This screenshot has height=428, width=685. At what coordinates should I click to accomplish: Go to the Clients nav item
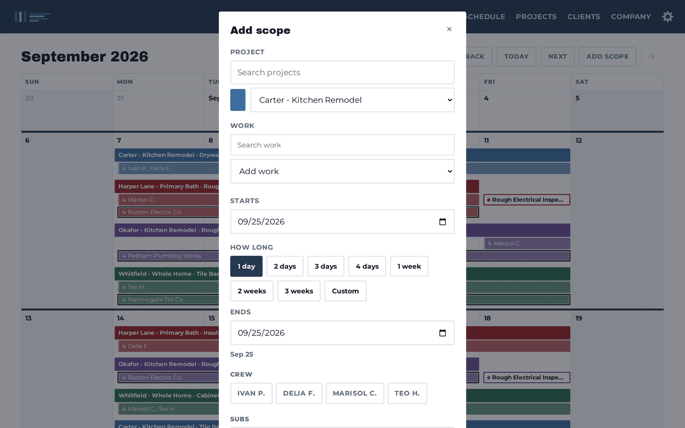[x=584, y=17]
